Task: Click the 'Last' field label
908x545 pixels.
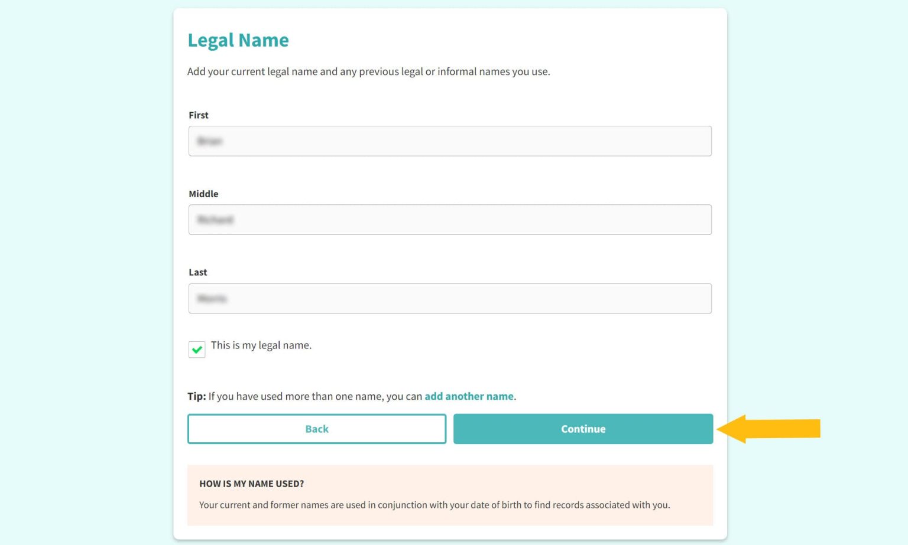Action: tap(197, 272)
